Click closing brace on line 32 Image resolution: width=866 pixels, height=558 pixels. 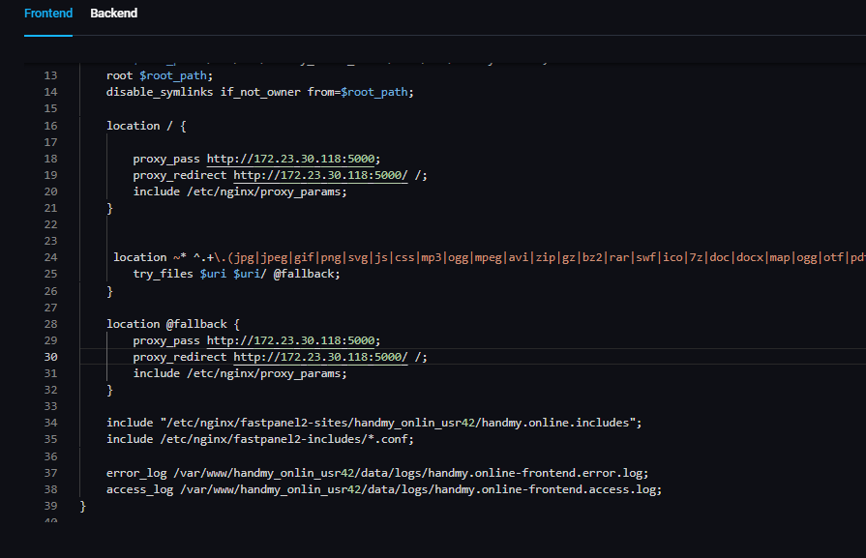[x=109, y=391]
